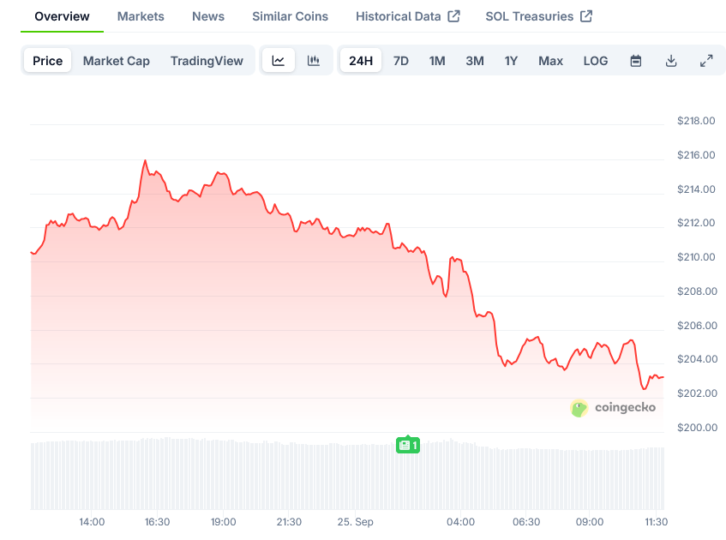Open the Overview tab

[62, 16]
